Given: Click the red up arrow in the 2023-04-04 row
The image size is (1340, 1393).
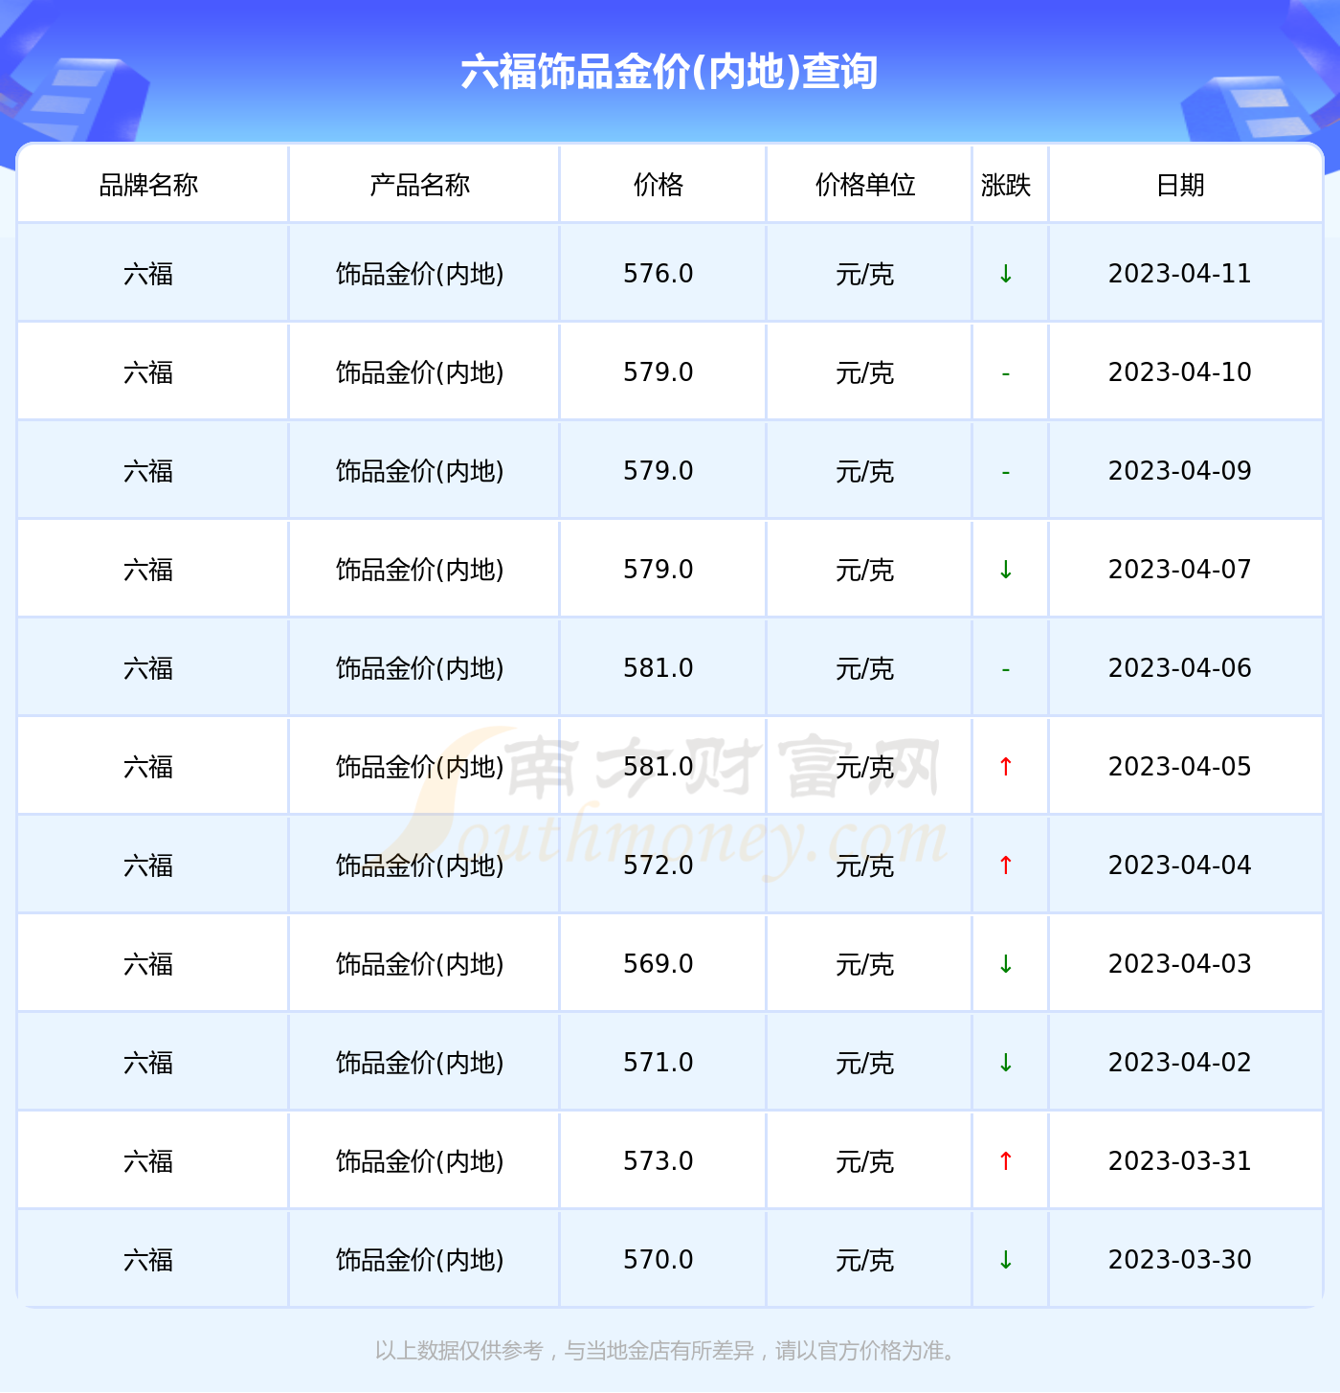Looking at the screenshot, I should (1006, 865).
